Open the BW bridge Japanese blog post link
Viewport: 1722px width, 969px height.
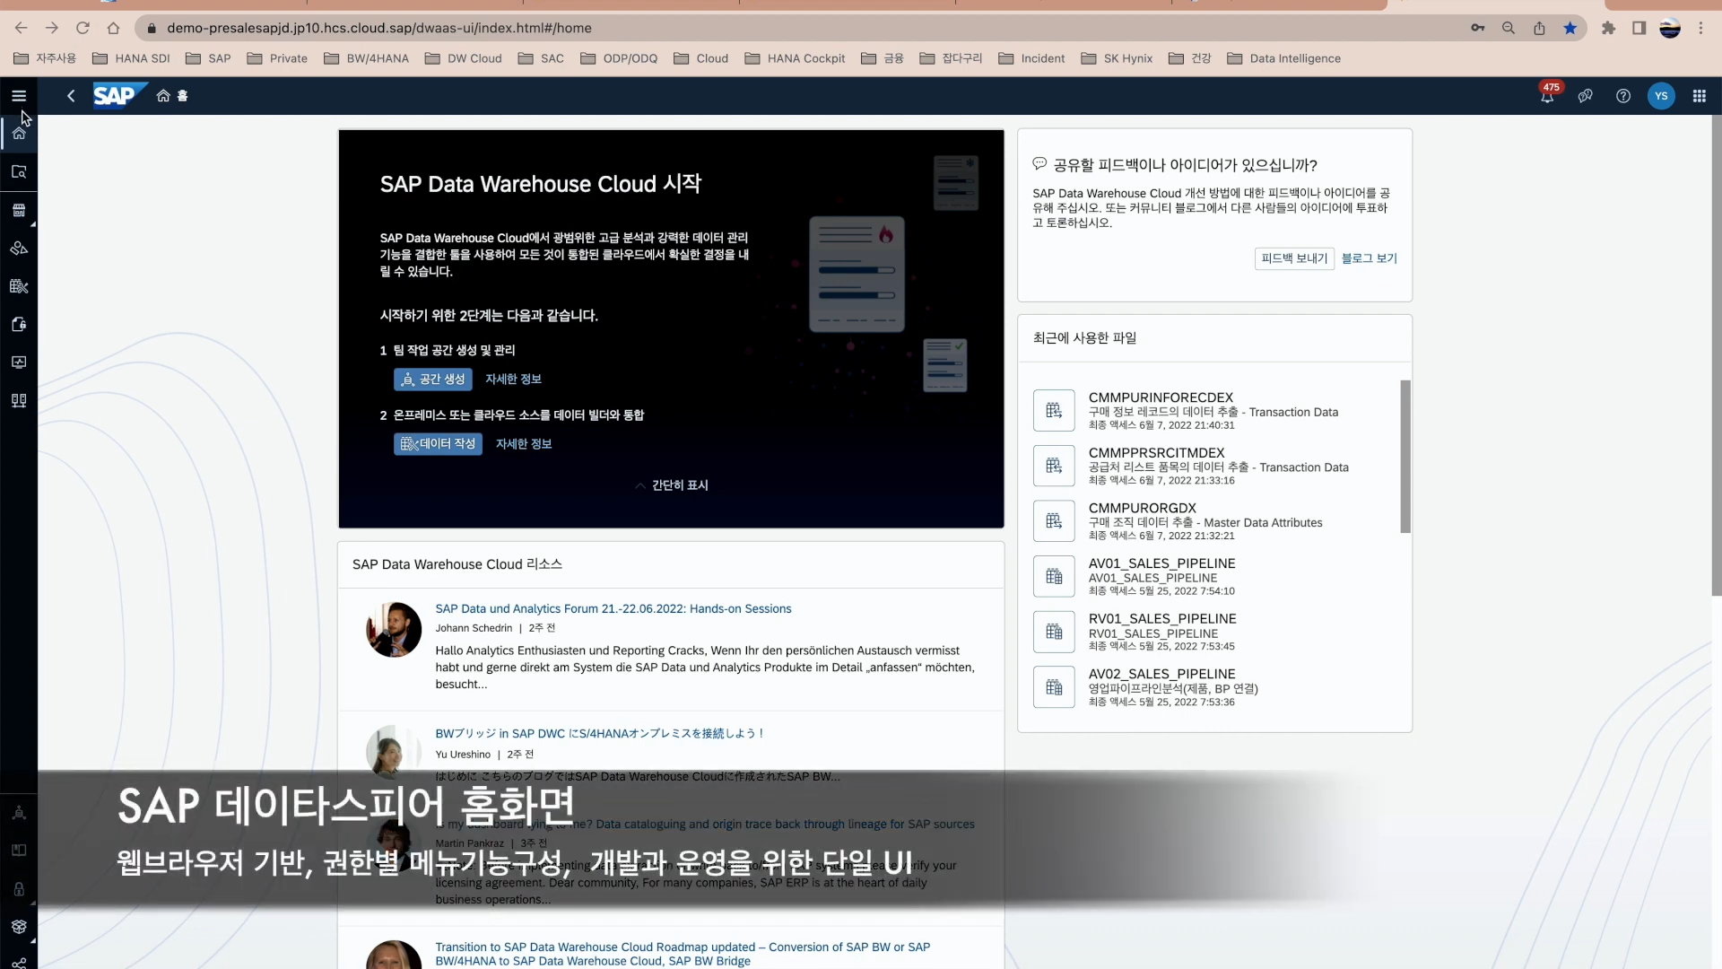pos(600,733)
